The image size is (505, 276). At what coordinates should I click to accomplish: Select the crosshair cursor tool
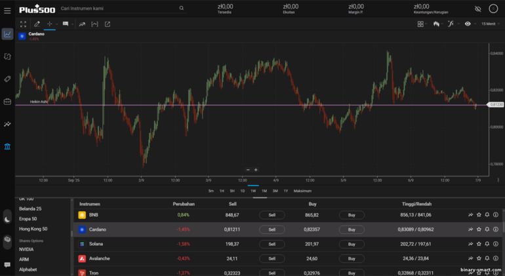pos(49,24)
